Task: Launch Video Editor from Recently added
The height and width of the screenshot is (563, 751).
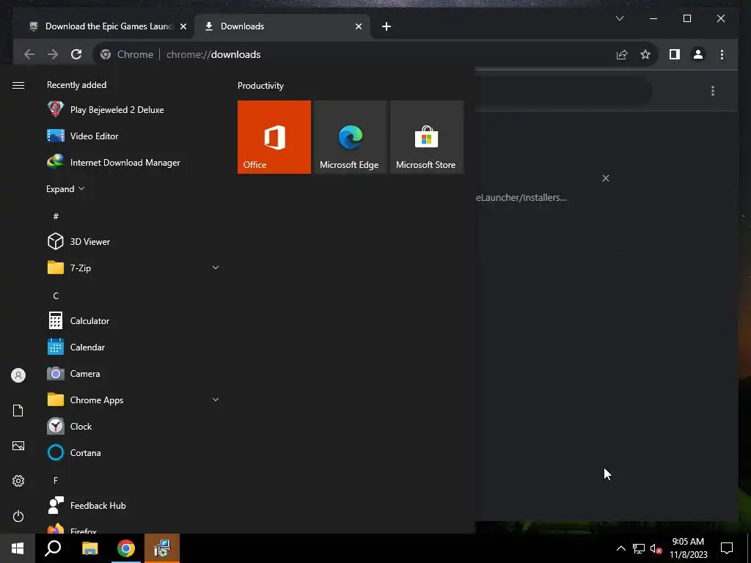Action: [x=133, y=136]
